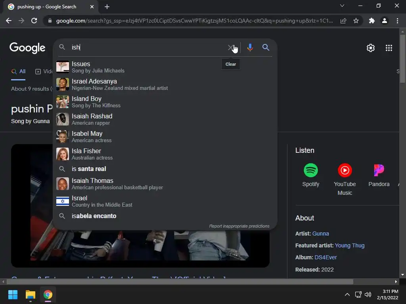Screen dimensions: 406x304
Task: Choose 'is santa real' suggestion
Action: coord(165,169)
